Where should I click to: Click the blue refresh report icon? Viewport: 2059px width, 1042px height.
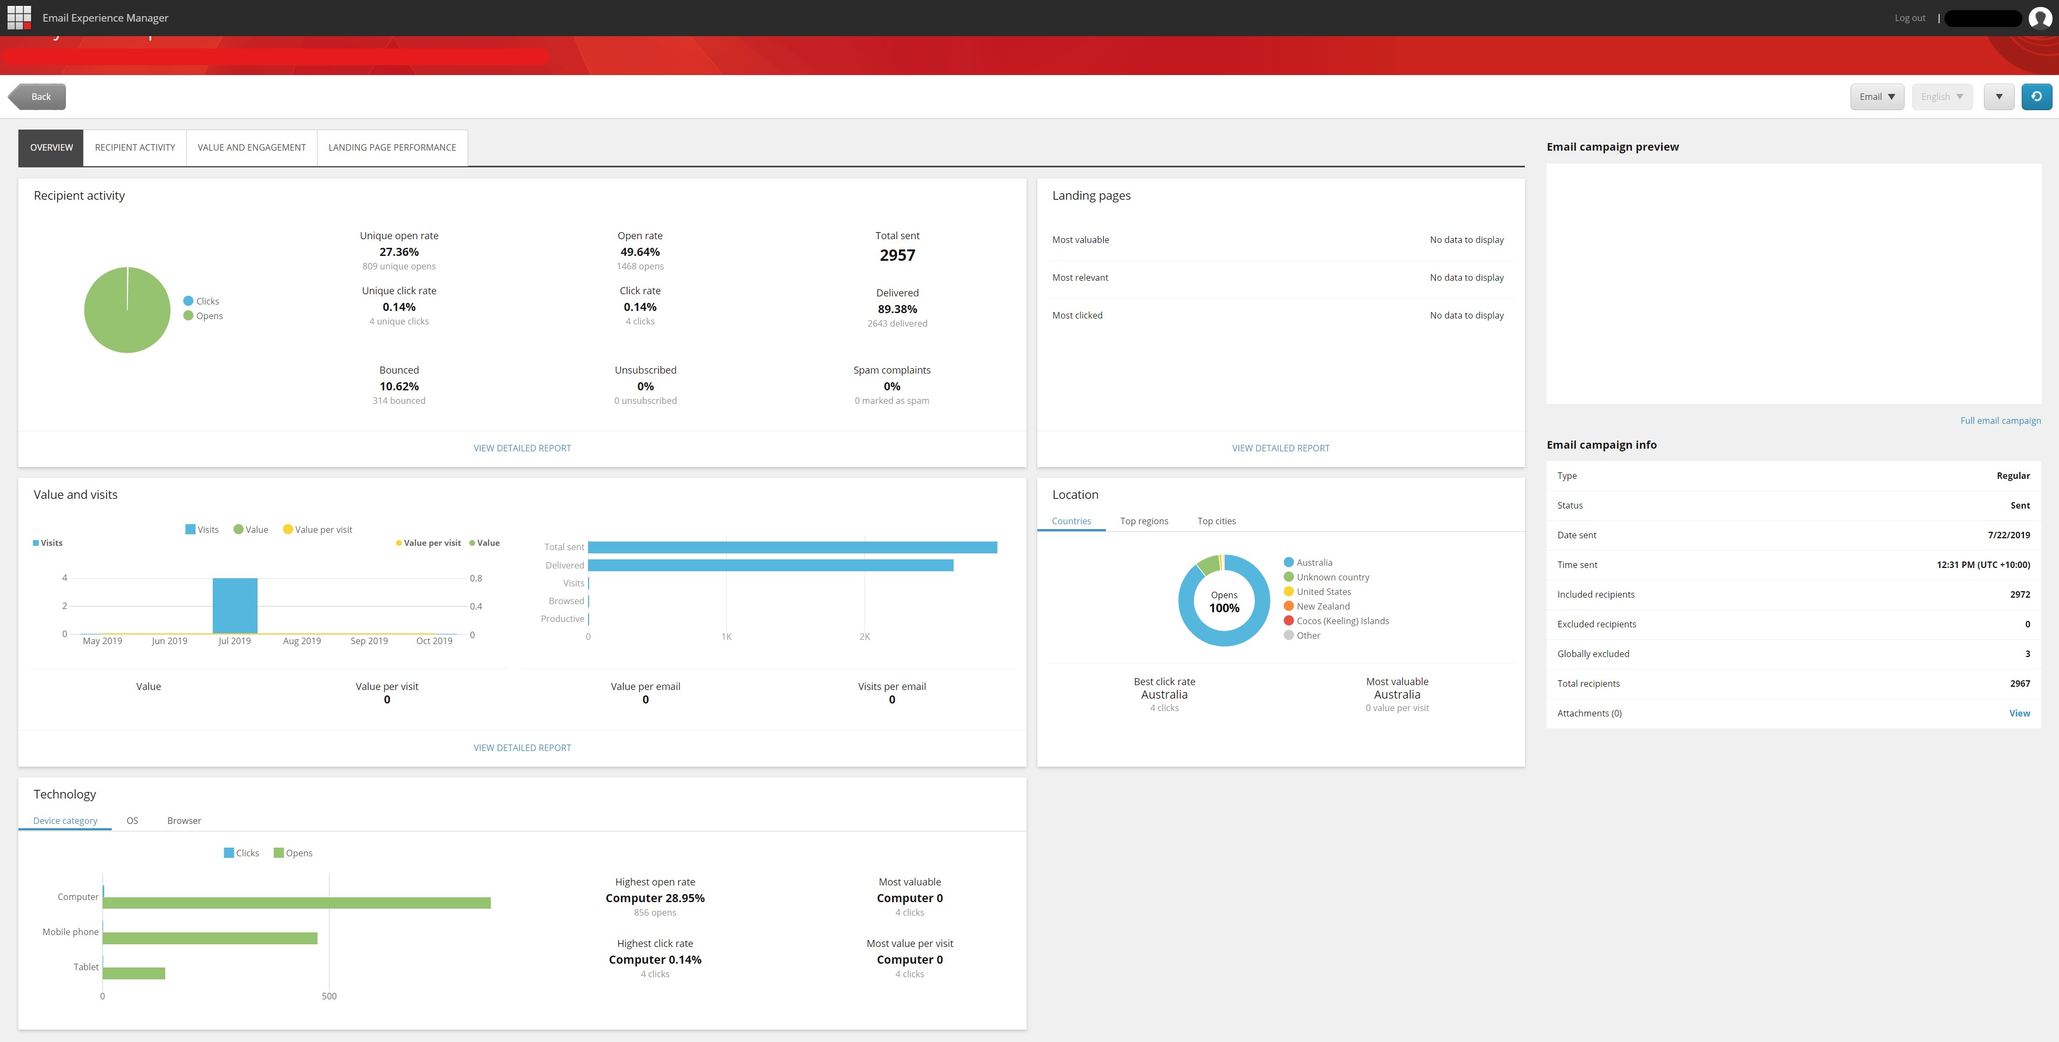pyautogui.click(x=2036, y=96)
